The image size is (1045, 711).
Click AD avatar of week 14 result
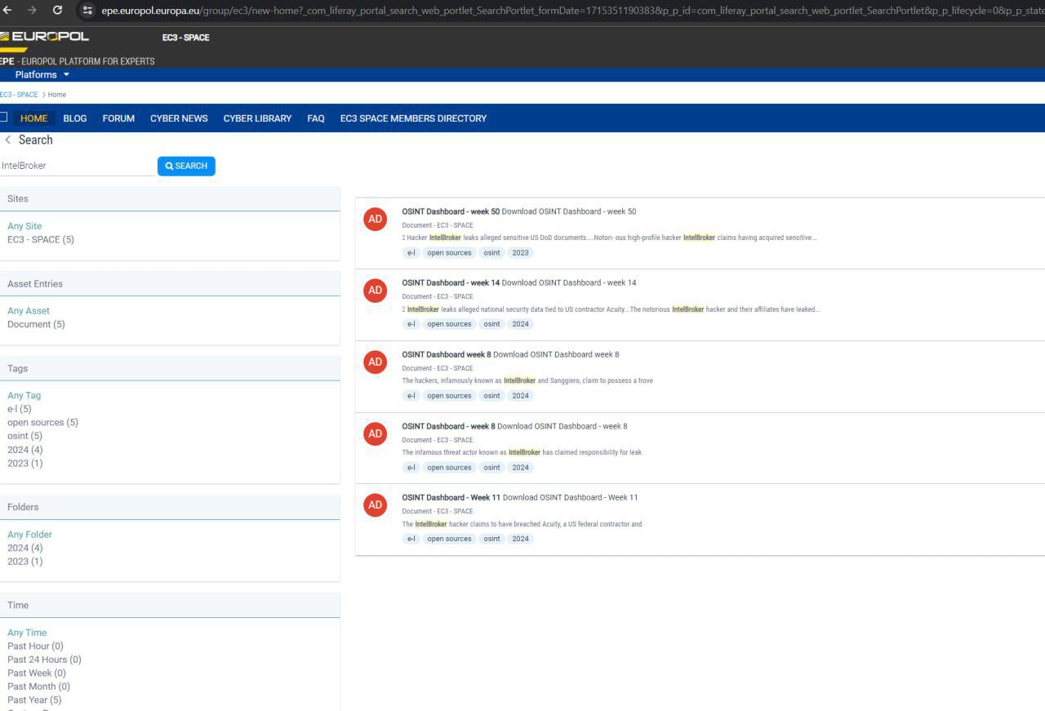[x=375, y=290]
